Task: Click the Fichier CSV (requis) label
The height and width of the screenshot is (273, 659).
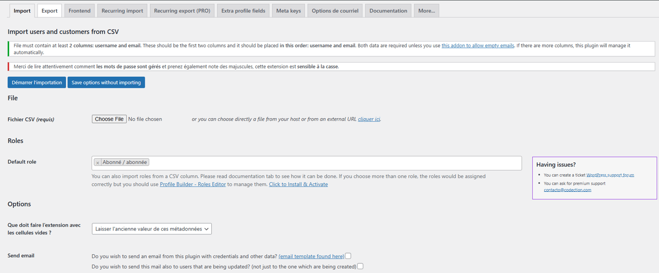Action: click(31, 119)
